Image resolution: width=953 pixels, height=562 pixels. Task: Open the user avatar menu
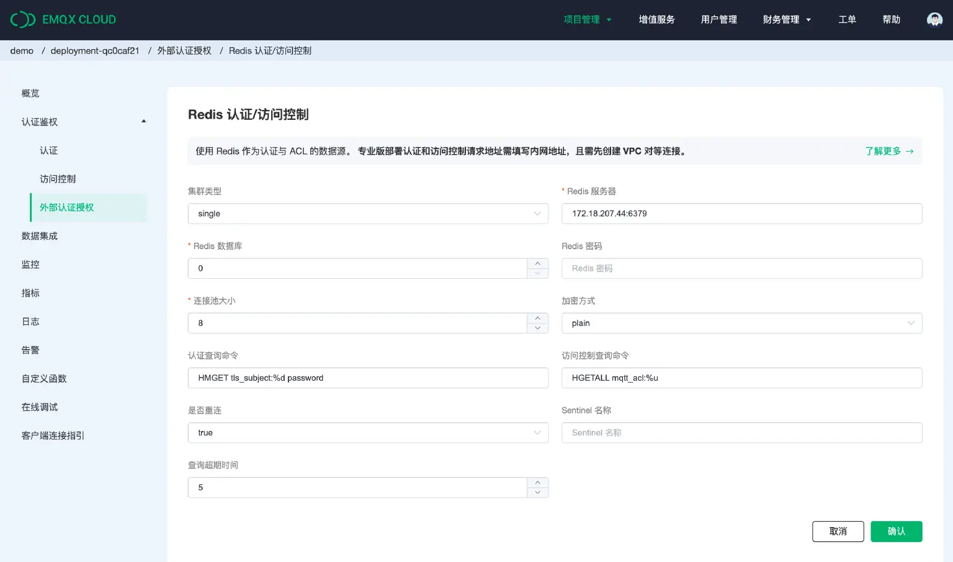[934, 19]
